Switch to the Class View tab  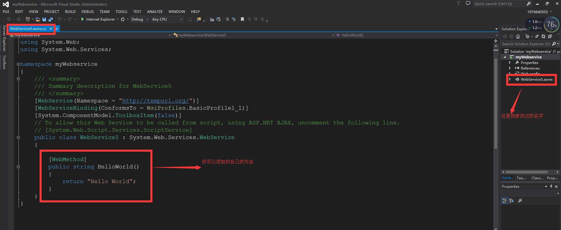click(537, 178)
